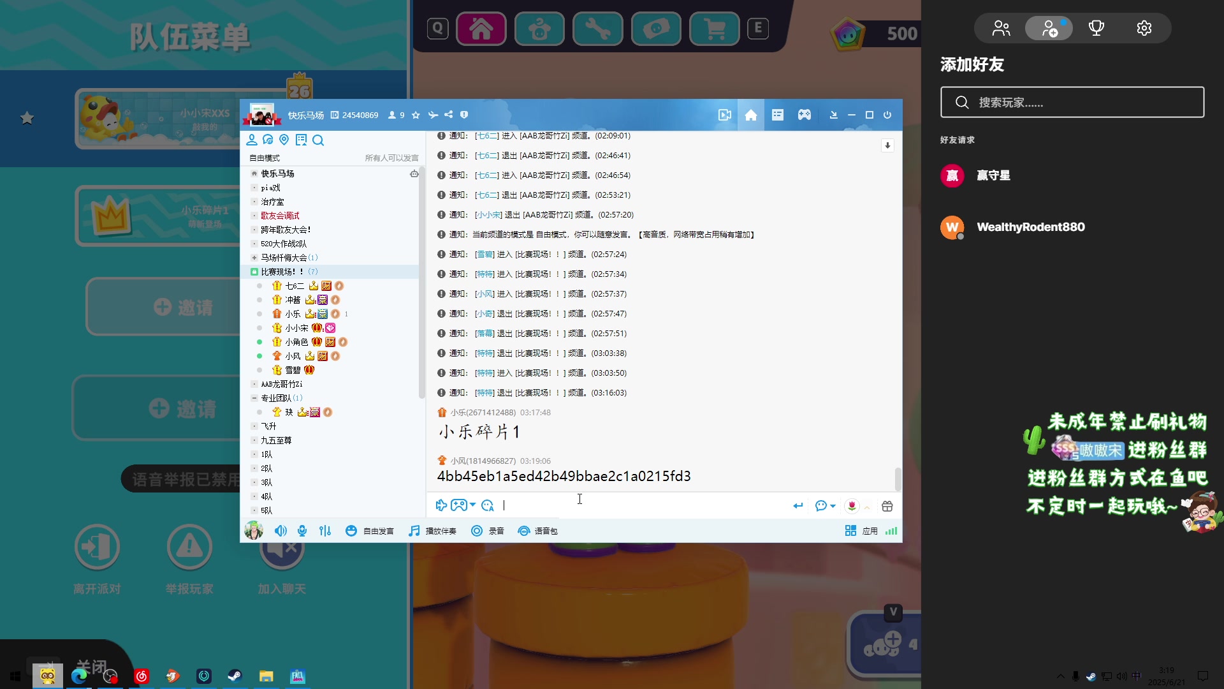Open the 应用 apps panel
The height and width of the screenshot is (689, 1224).
861,531
